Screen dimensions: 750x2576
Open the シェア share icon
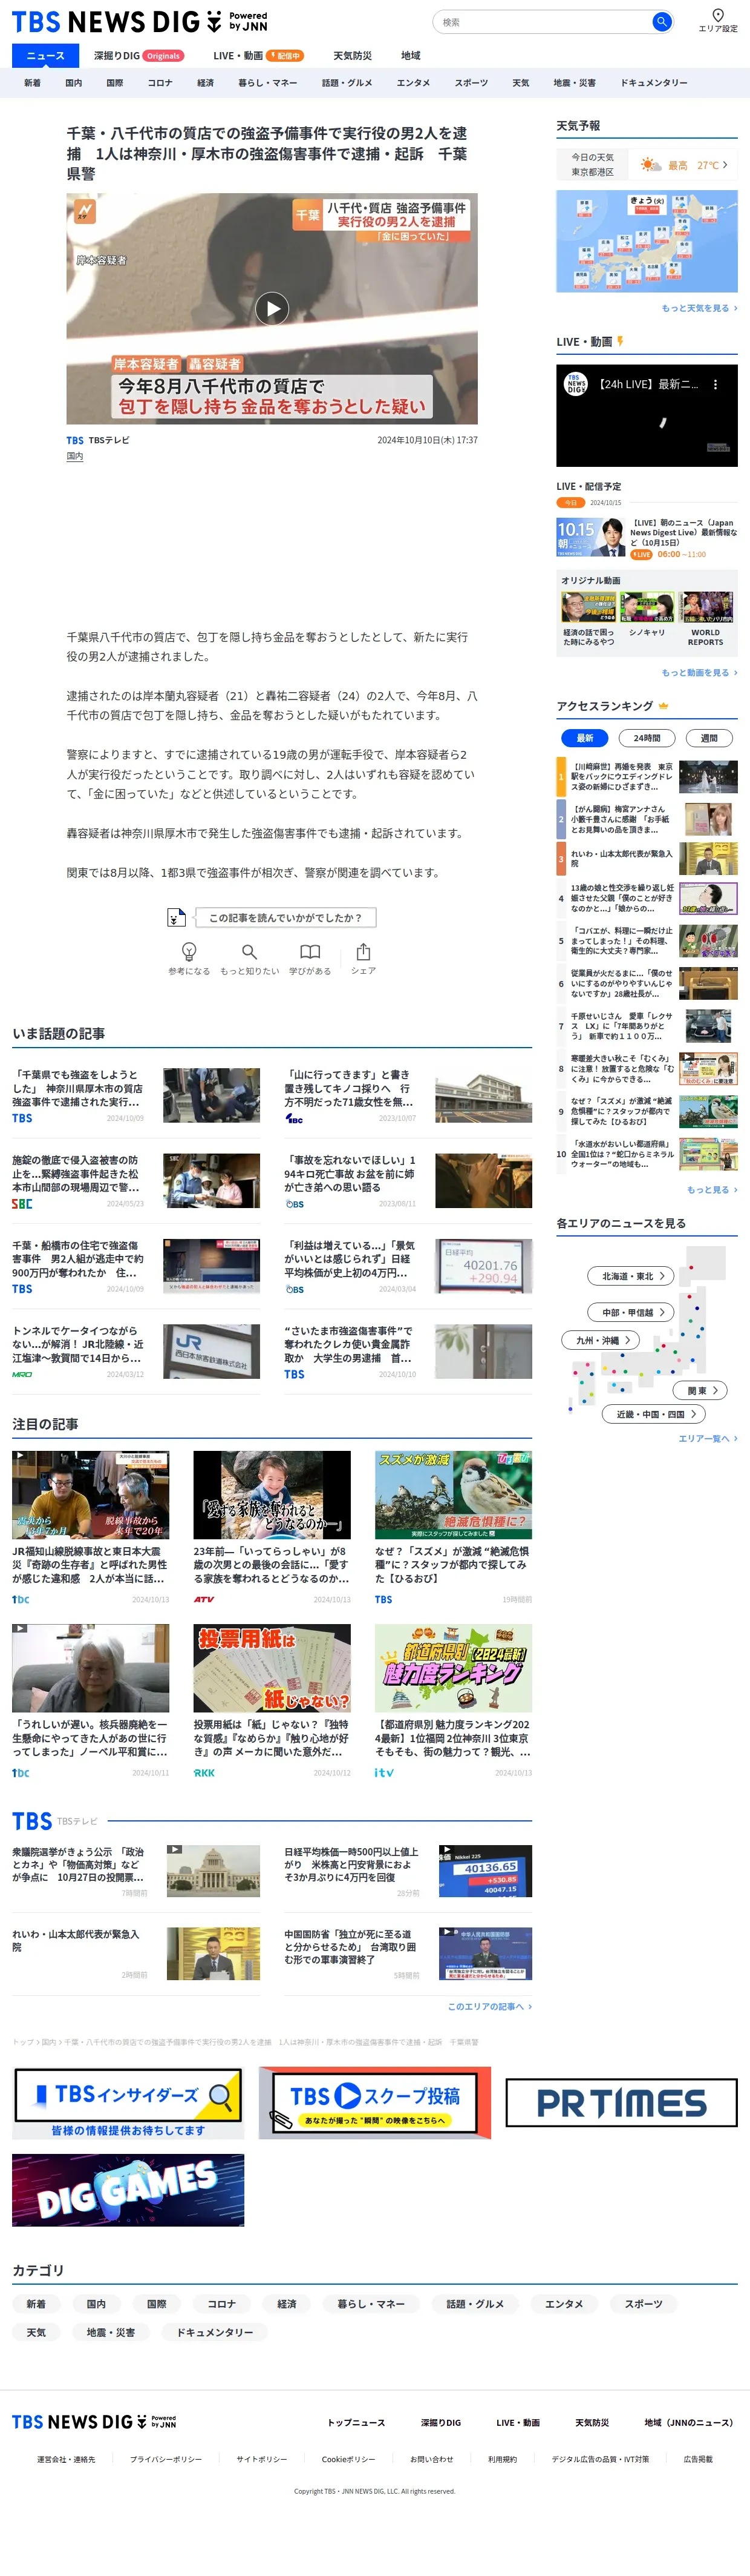[x=364, y=958]
